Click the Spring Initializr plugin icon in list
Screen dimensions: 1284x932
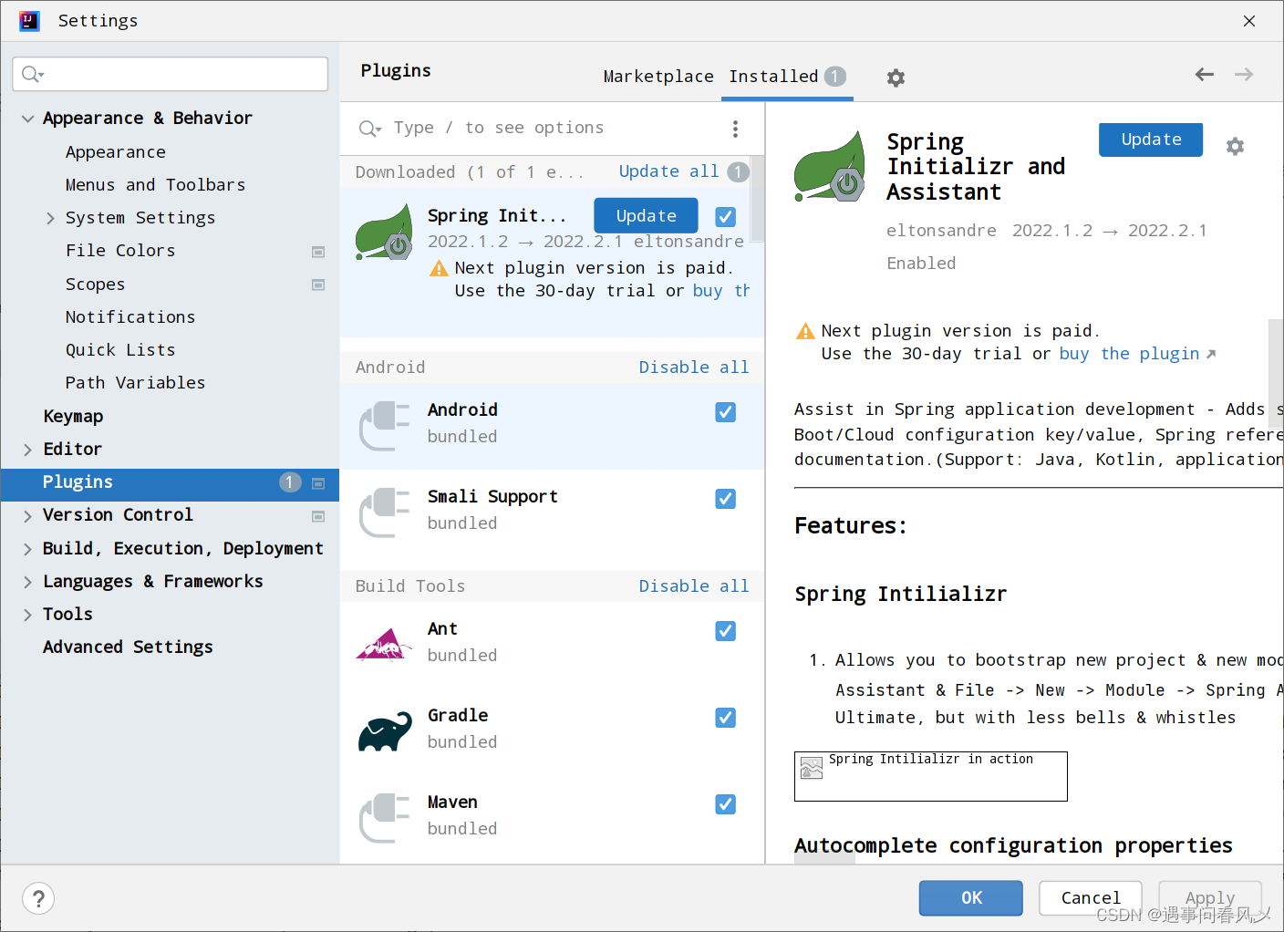click(x=385, y=233)
